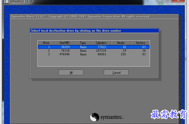Click the Type column header
The width and height of the screenshot is (189, 124).
[83, 43]
